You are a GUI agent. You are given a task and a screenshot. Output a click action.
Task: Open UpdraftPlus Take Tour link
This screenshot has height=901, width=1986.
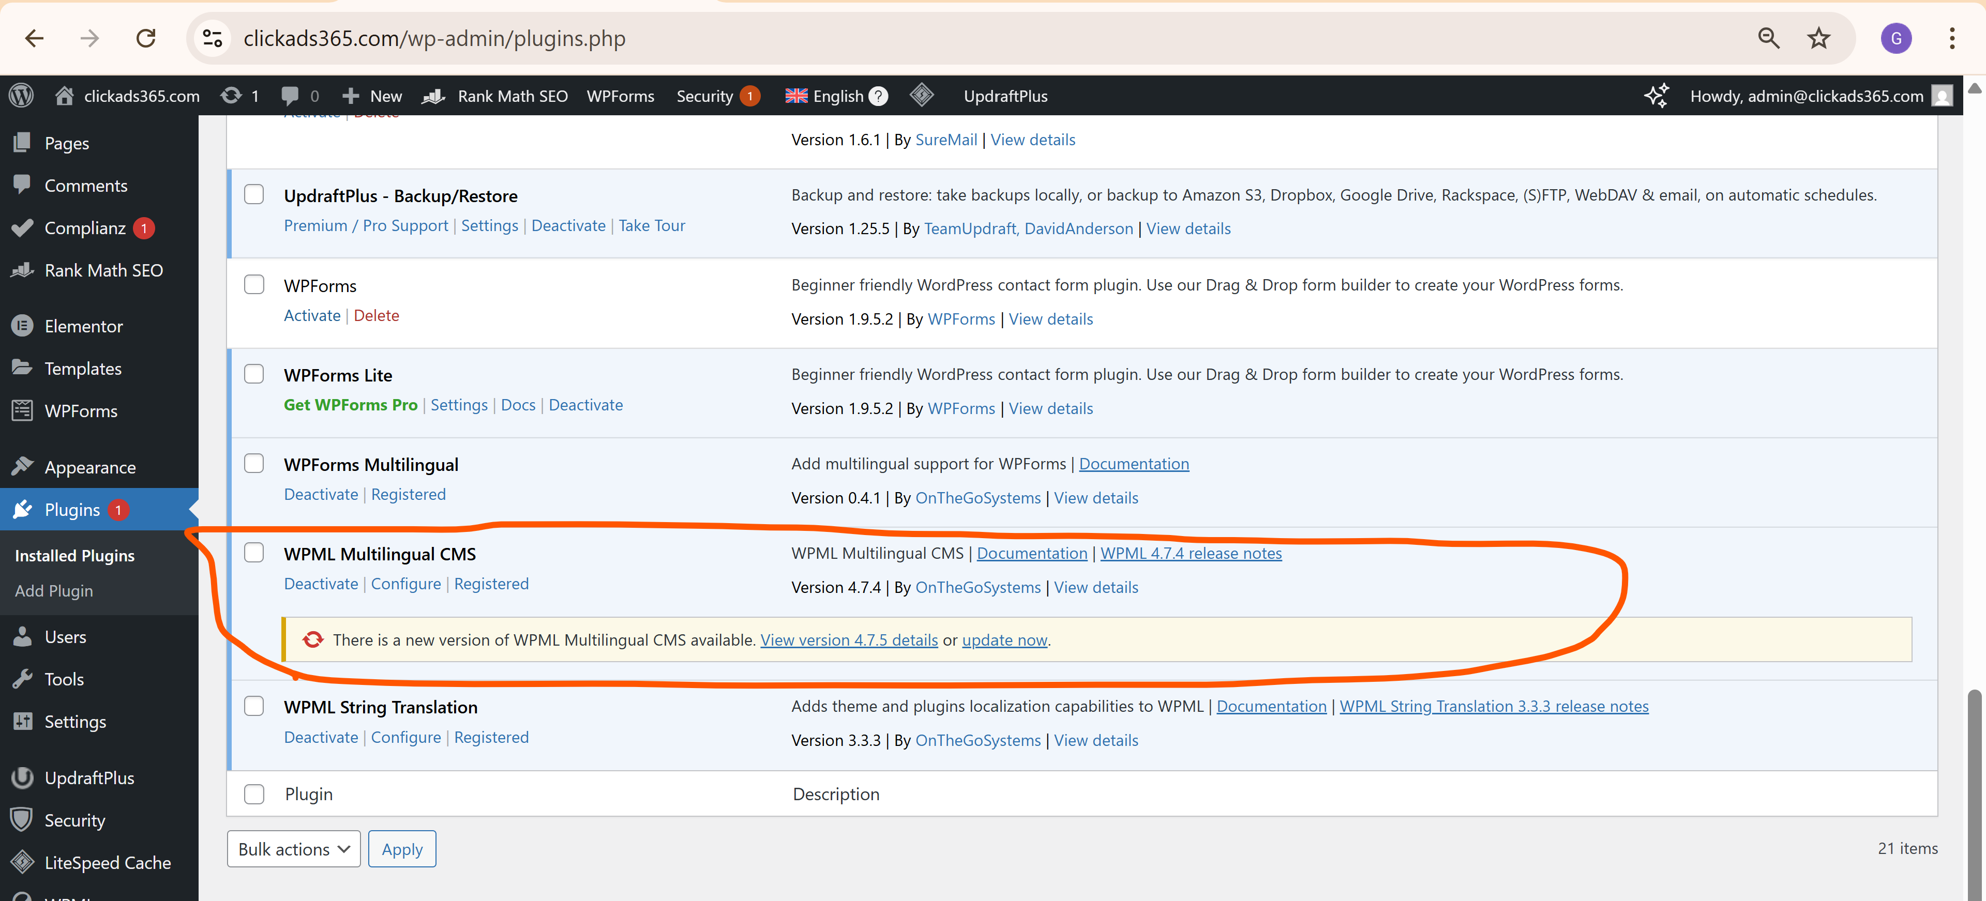(652, 225)
